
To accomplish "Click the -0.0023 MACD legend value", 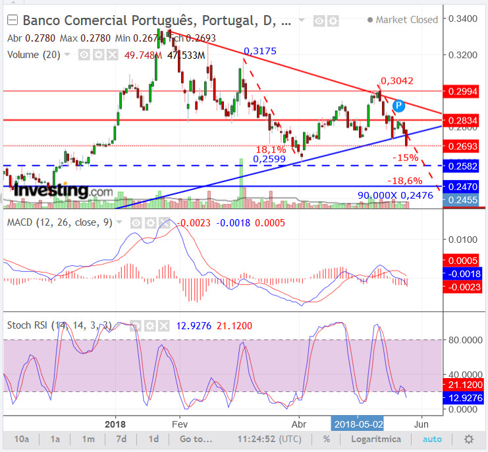I will click(194, 223).
